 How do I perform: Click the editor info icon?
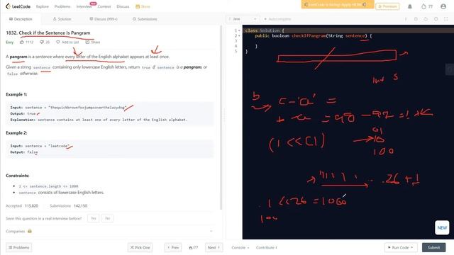(406, 19)
